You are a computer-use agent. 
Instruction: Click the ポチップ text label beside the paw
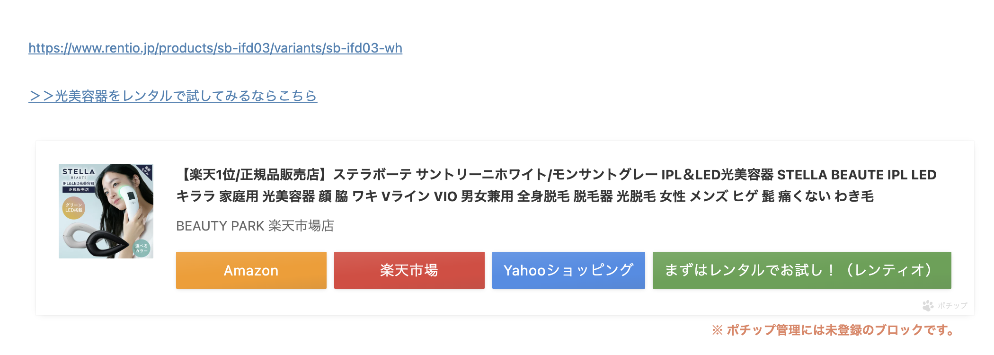[x=952, y=306]
